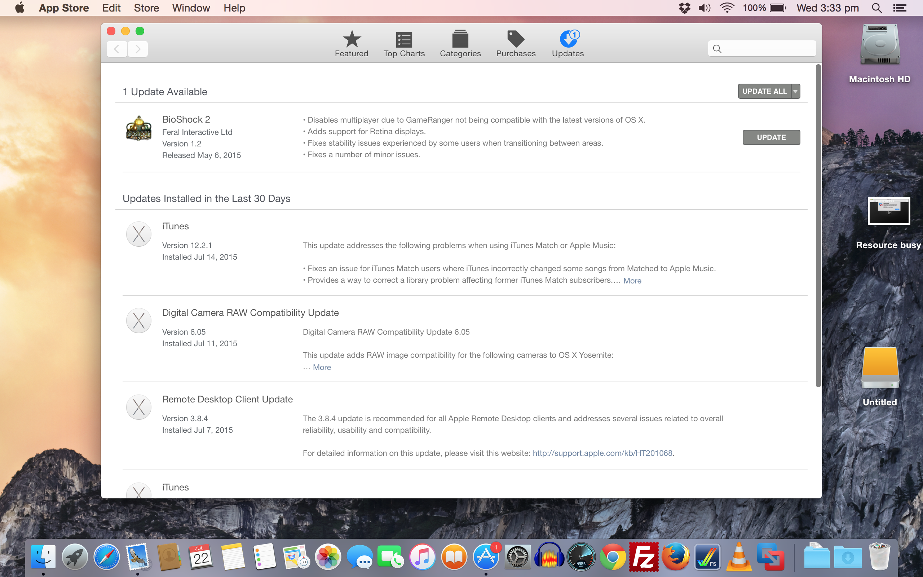923x577 pixels.
Task: Launch Audacity from the Dock
Action: click(x=549, y=556)
